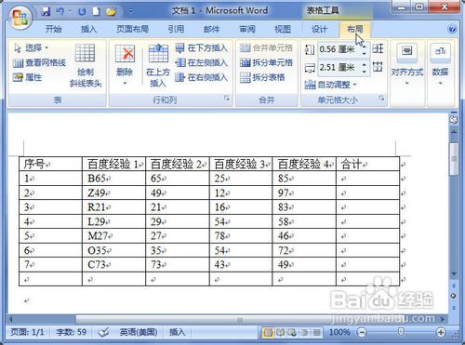Open a file with the folder icon

(111, 12)
